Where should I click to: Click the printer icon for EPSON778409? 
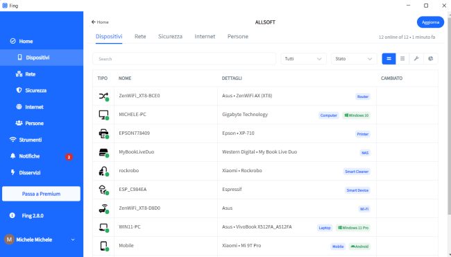click(103, 134)
